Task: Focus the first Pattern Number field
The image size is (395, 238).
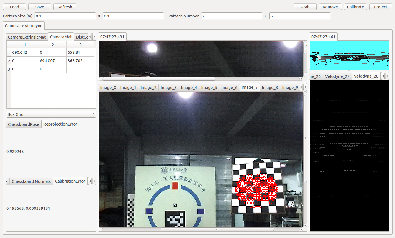Action: [x=231, y=16]
